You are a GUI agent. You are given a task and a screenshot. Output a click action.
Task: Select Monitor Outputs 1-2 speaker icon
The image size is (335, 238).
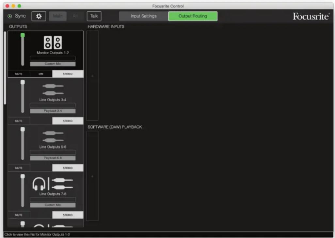[53, 42]
